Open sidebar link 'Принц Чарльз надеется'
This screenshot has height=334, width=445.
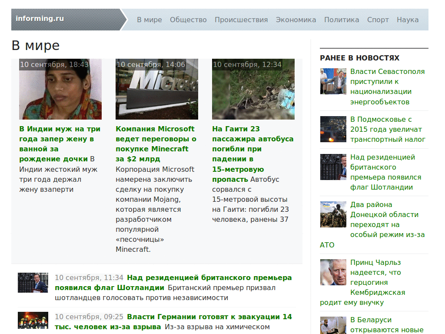pyautogui.click(x=363, y=282)
